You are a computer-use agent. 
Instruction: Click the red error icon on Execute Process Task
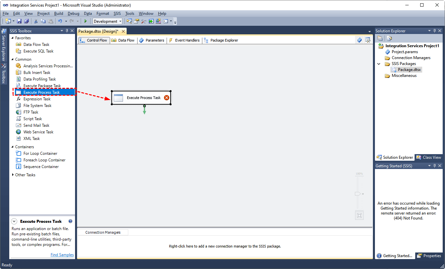click(x=167, y=98)
